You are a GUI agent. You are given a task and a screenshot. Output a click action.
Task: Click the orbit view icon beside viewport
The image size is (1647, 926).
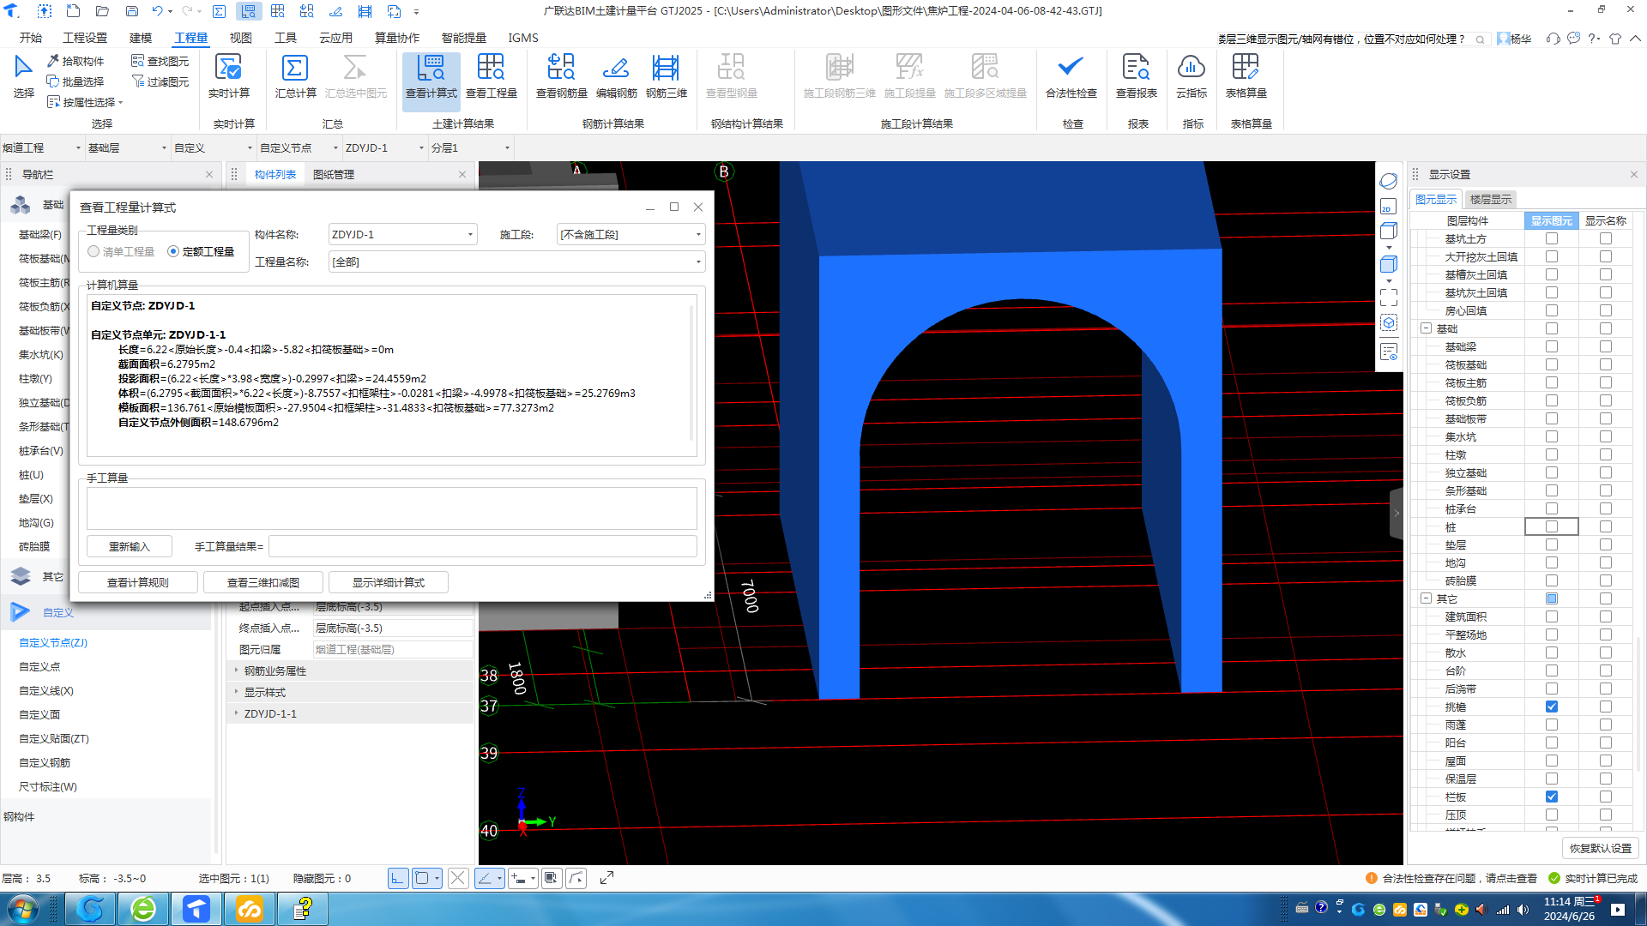[1389, 181]
